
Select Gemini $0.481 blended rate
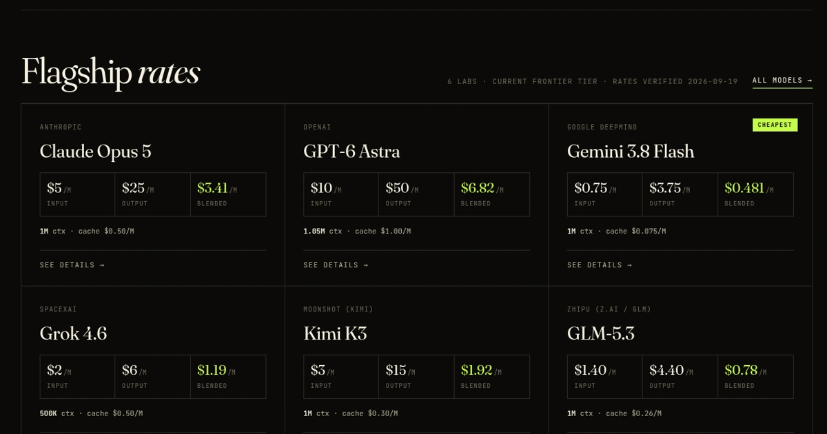pos(755,194)
